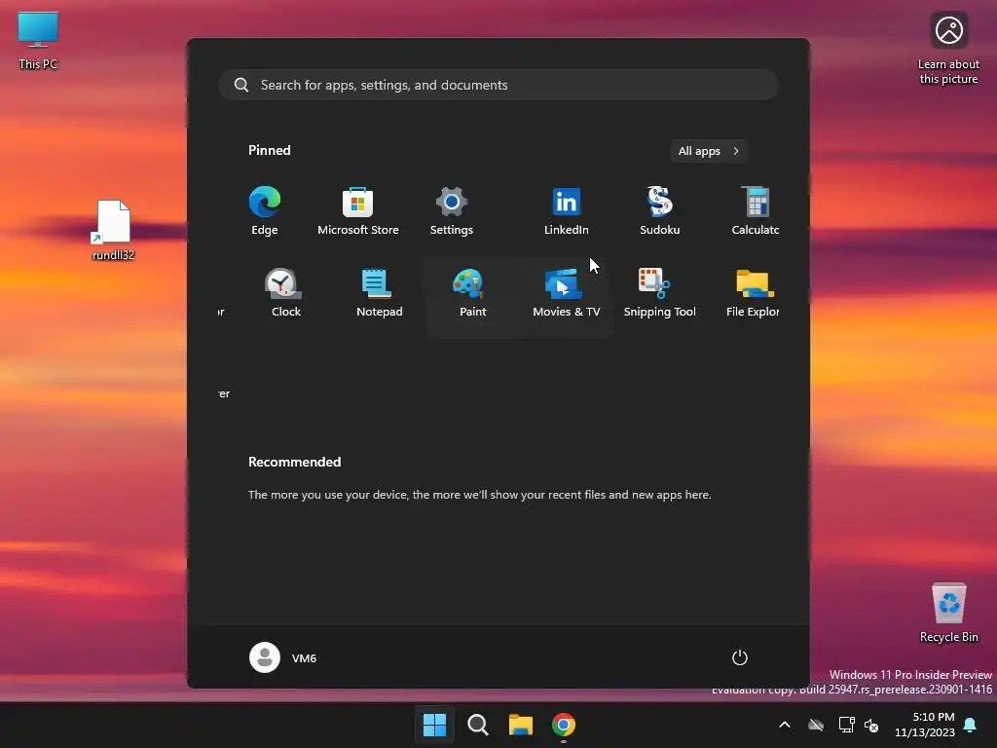This screenshot has width=997, height=748.
Task: Click the network status tray icon
Action: (x=846, y=725)
